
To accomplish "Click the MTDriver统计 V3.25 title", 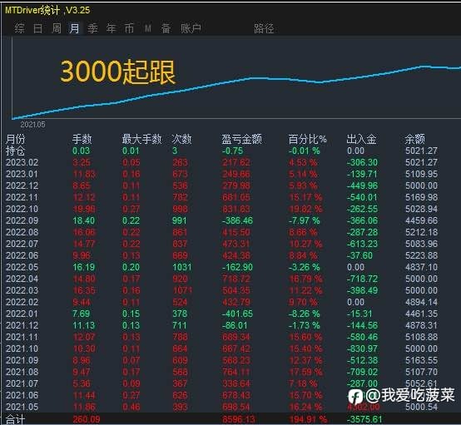I will pos(47,10).
